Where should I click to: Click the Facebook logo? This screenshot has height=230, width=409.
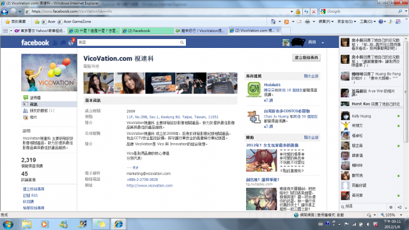35,43
